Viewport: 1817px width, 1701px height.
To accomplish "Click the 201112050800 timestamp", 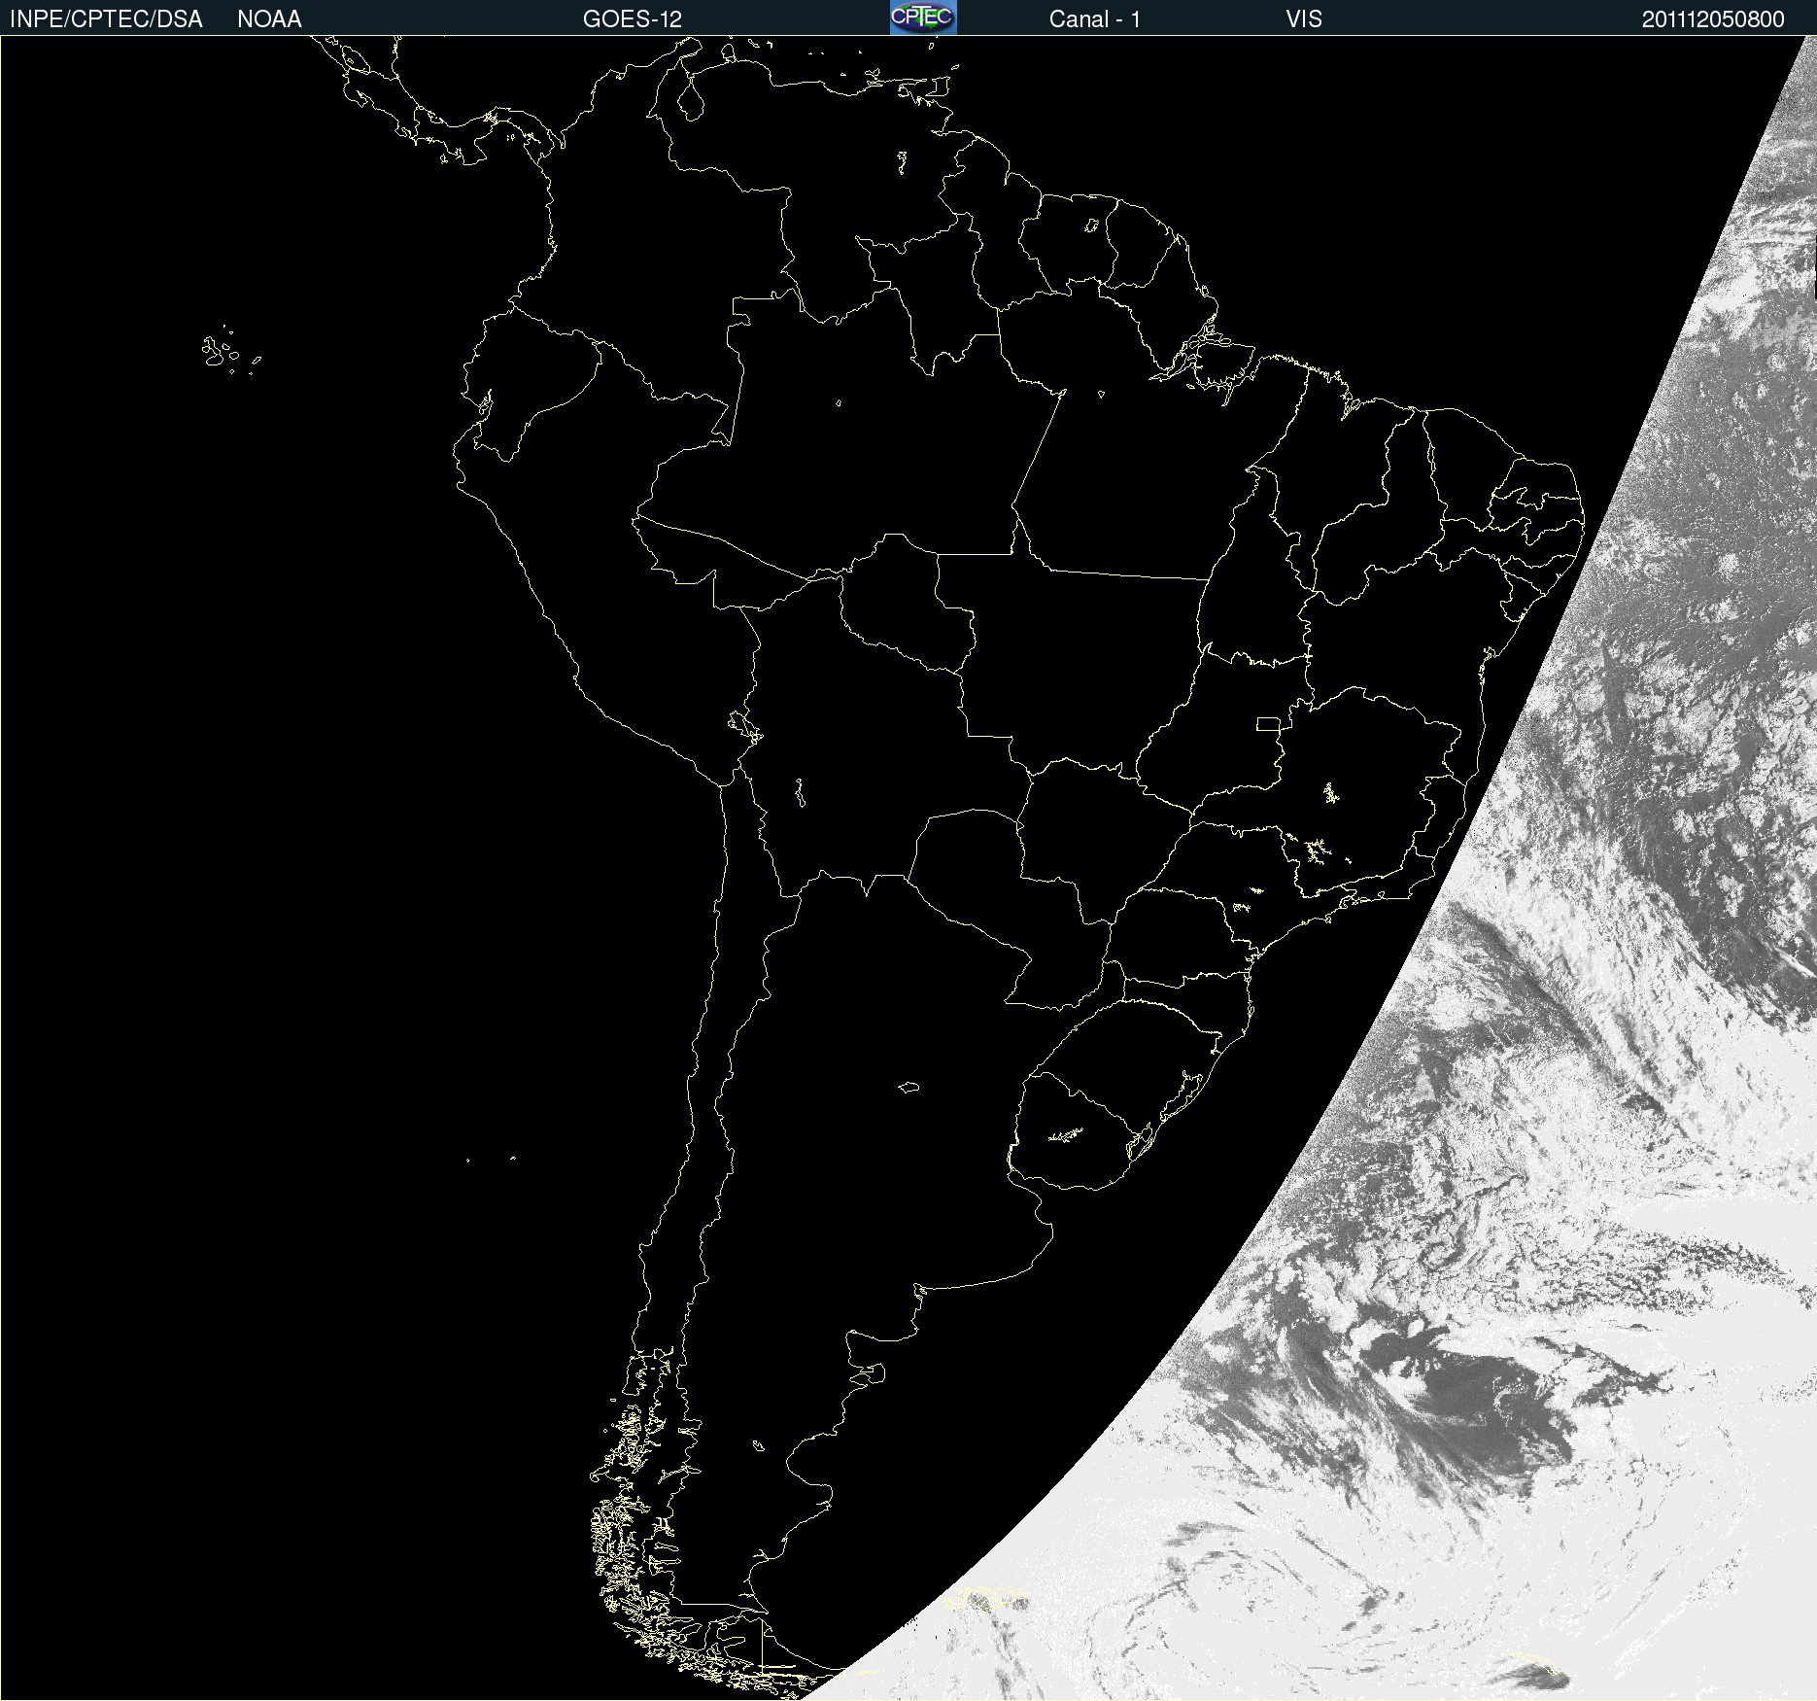I will [x=1713, y=19].
